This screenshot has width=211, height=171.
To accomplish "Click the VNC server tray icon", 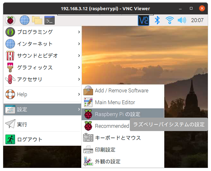I will [x=144, y=20].
